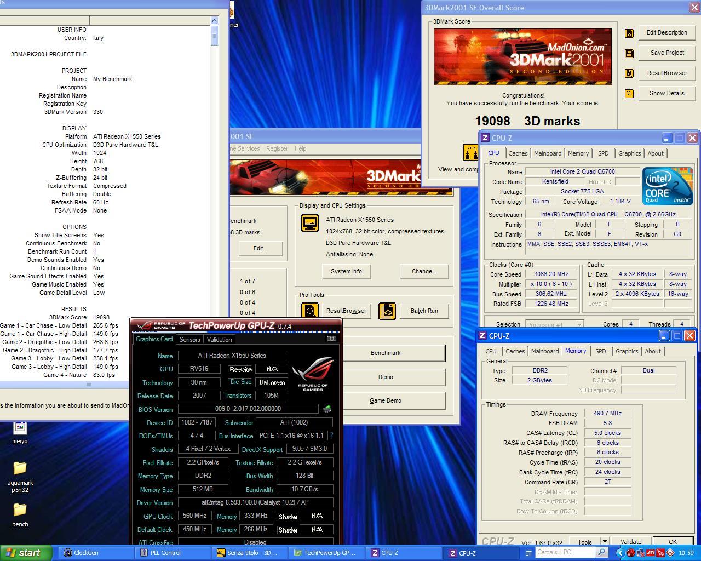Image resolution: width=701 pixels, height=561 pixels.
Task: Switch to the Mainboard tab in upper CPU-Z window
Action: pos(548,153)
